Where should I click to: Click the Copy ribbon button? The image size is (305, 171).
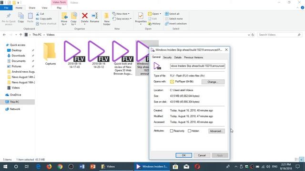point(21,18)
